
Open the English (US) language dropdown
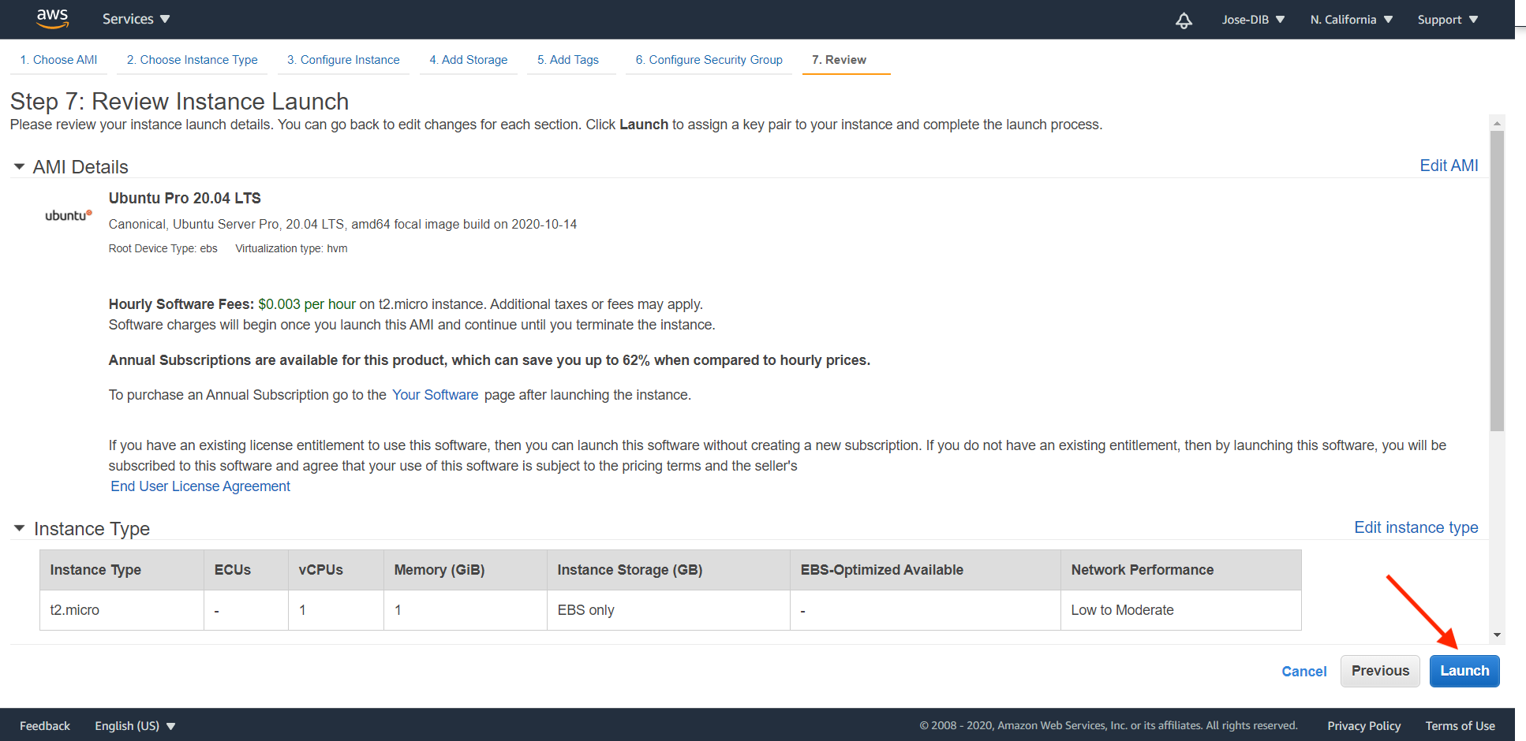(x=135, y=726)
